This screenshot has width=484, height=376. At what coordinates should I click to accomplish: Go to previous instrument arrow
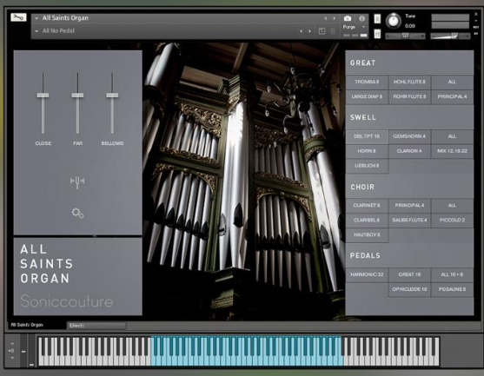[x=325, y=18]
